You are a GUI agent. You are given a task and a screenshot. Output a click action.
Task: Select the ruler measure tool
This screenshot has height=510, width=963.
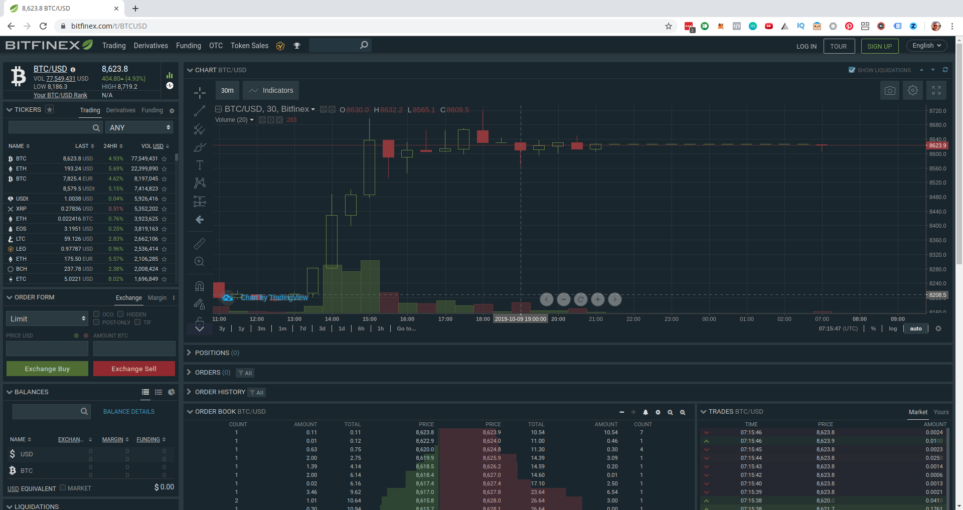point(200,243)
